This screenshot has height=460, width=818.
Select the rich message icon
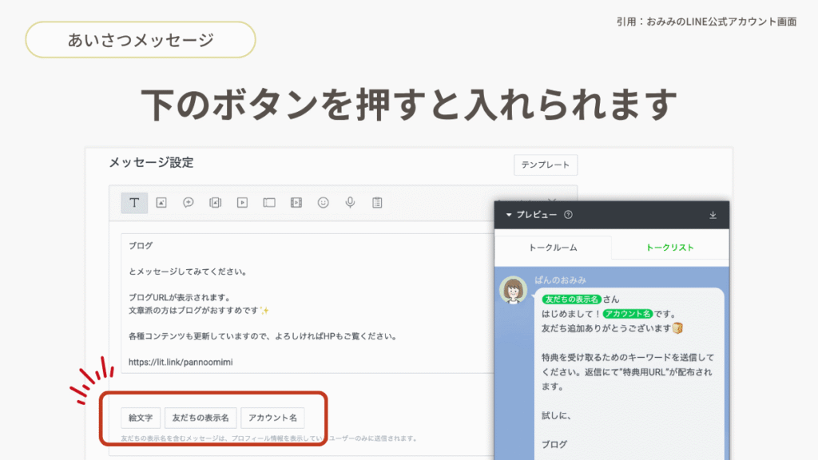[215, 203]
